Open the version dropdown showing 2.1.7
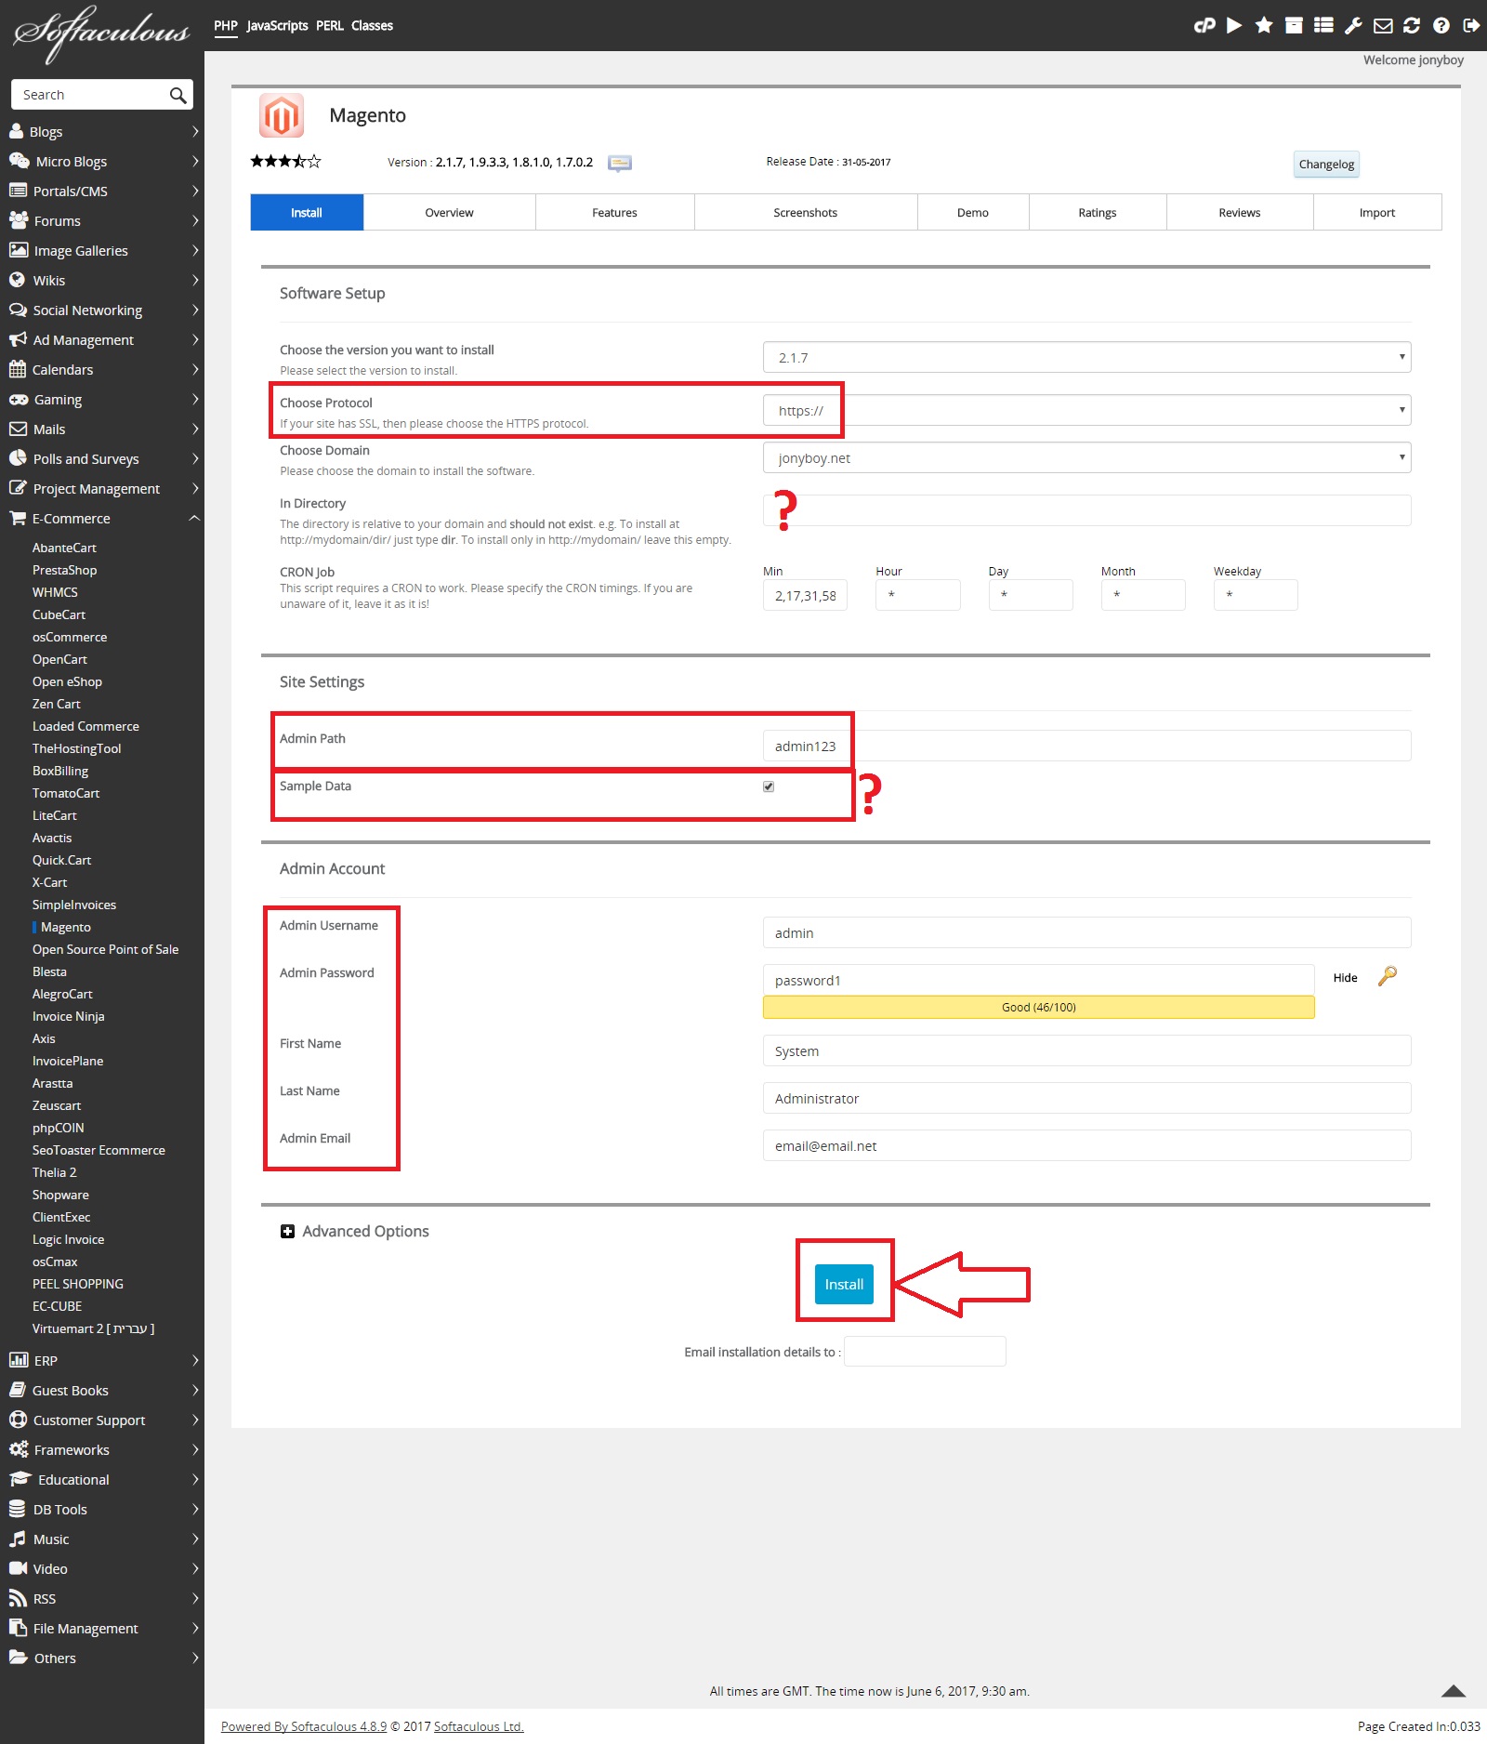 point(1087,357)
